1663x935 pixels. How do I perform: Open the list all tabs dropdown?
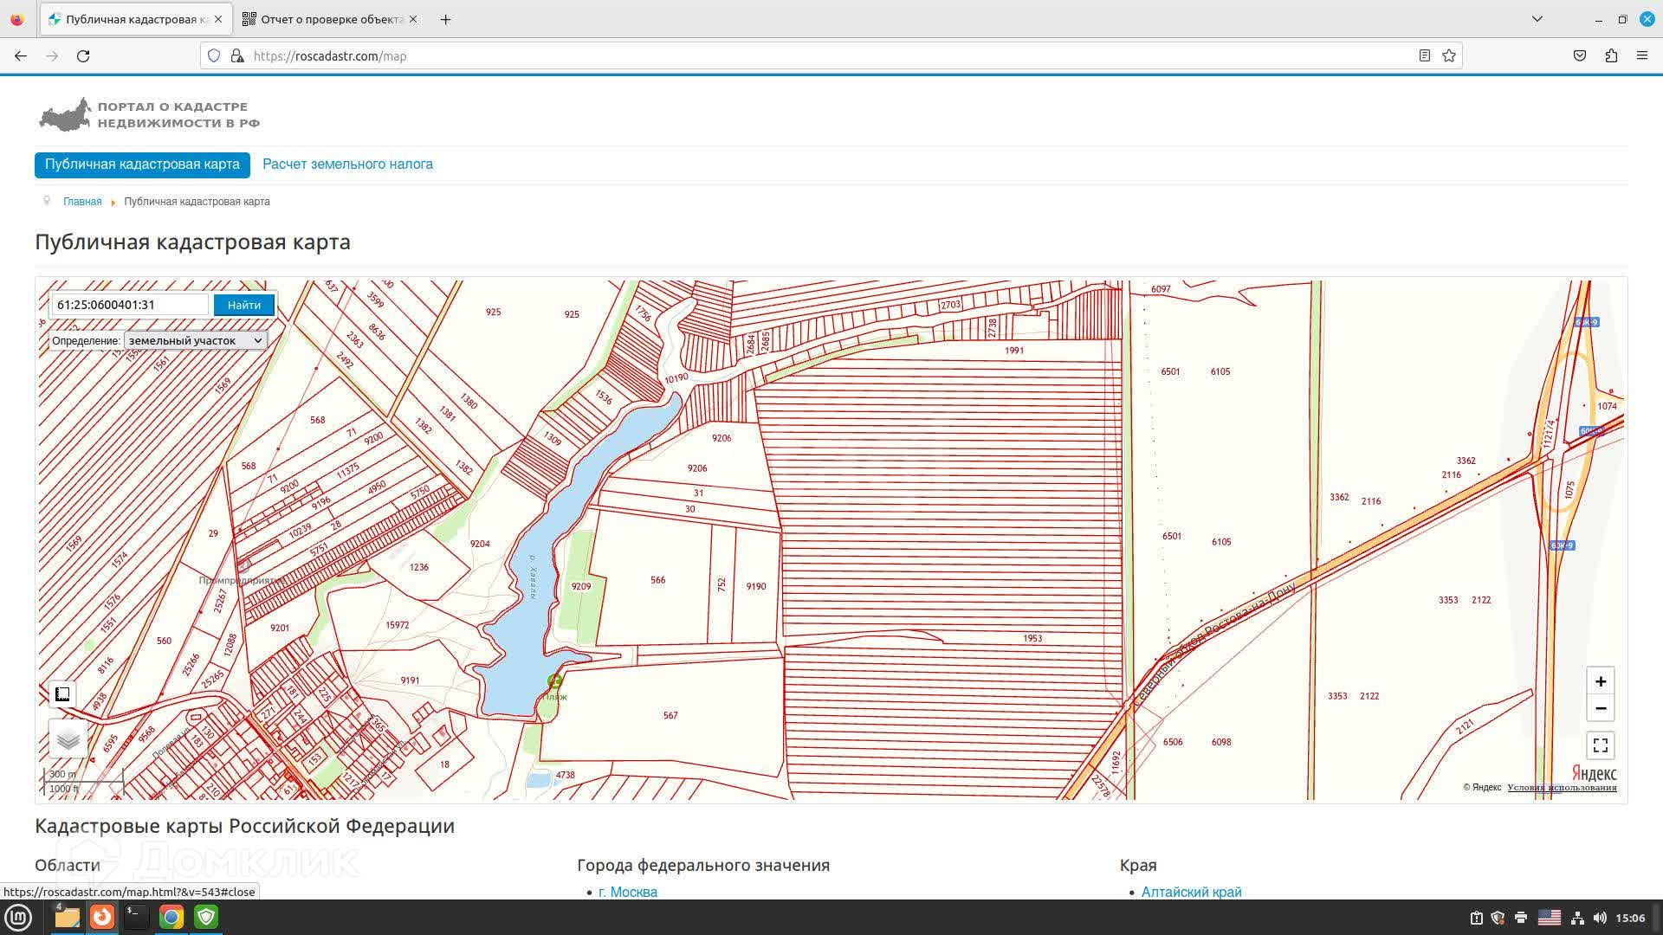coord(1537,19)
